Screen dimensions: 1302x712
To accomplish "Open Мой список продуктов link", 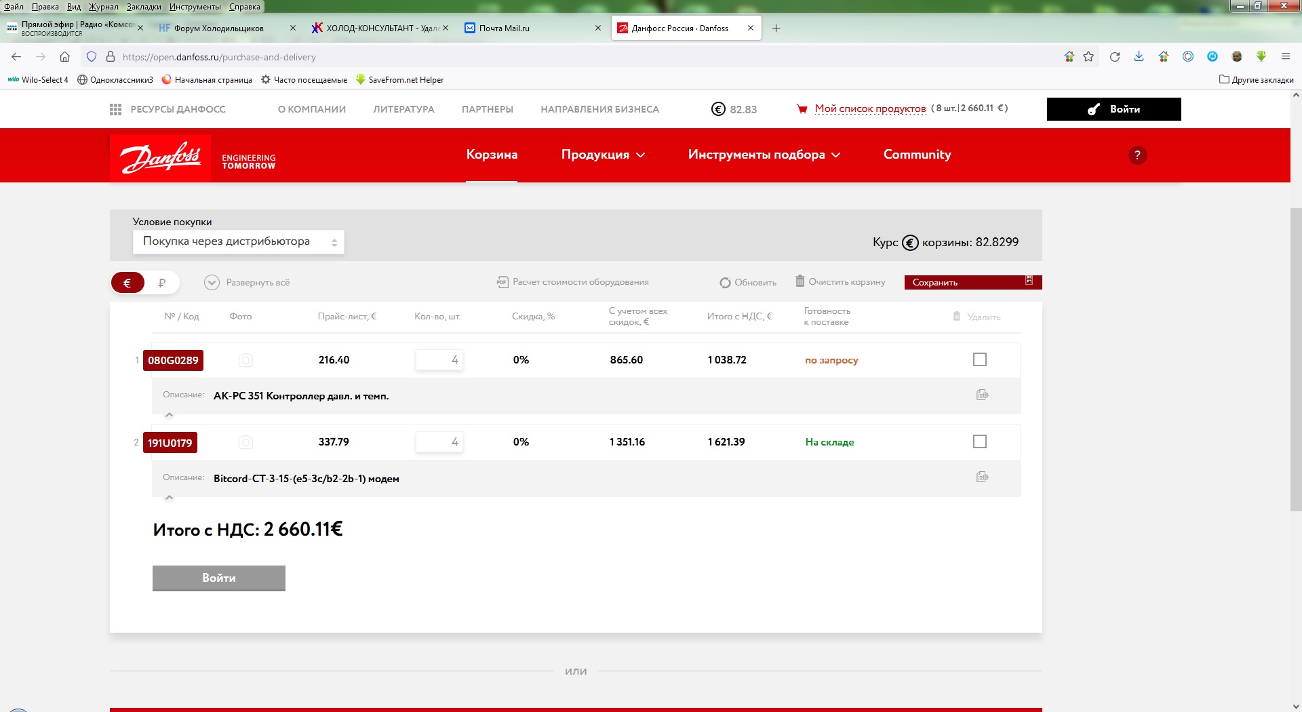I will (870, 108).
